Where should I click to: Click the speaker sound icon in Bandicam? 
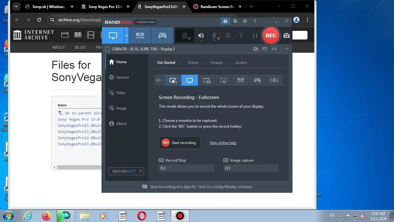click(x=201, y=35)
